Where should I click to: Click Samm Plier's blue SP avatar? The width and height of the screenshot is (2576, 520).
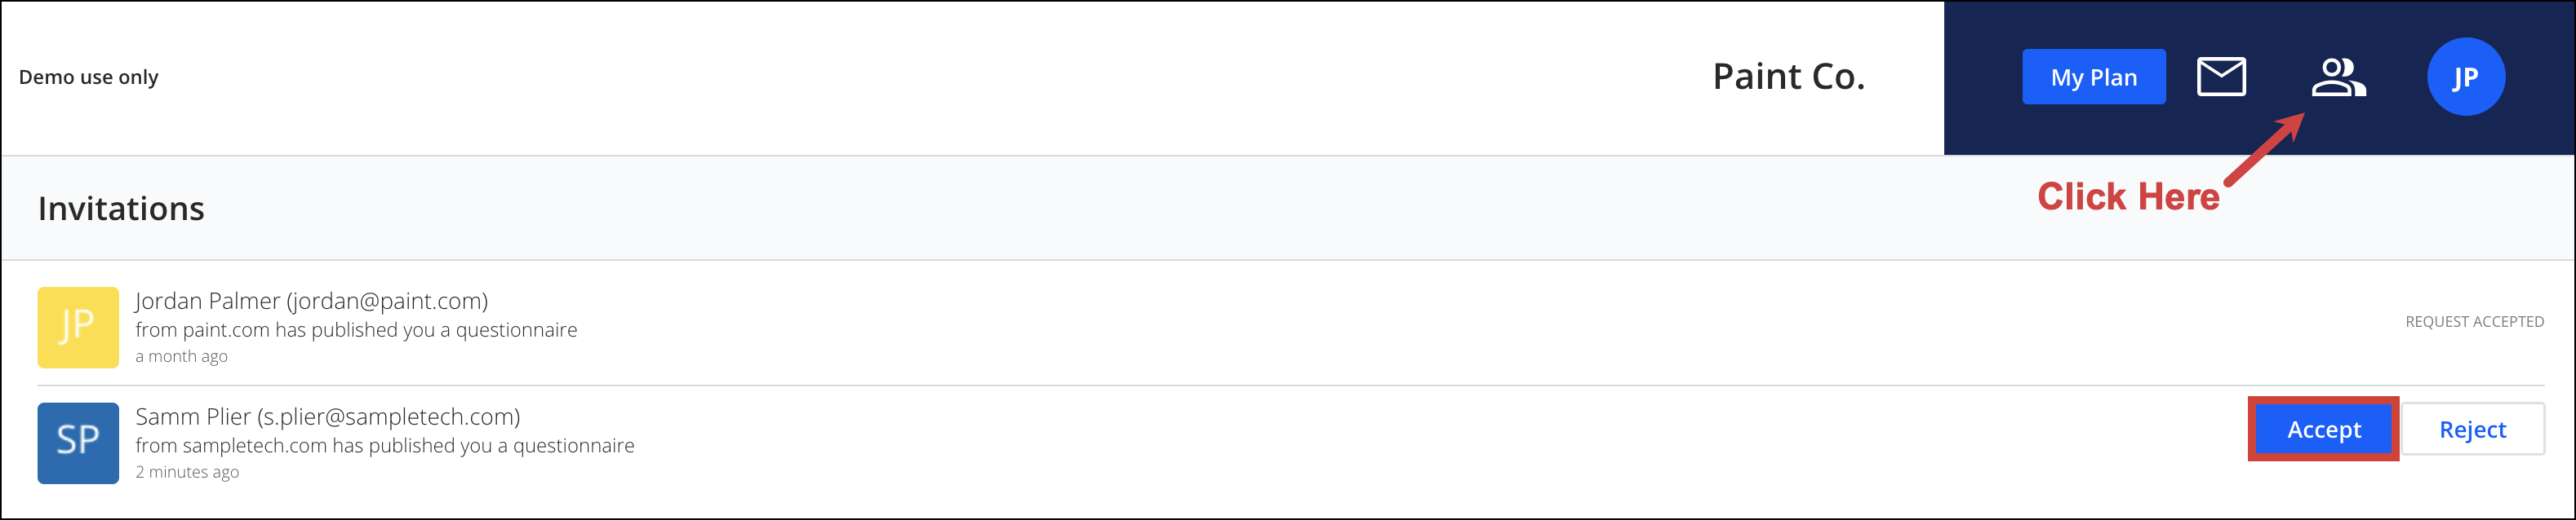tap(78, 443)
